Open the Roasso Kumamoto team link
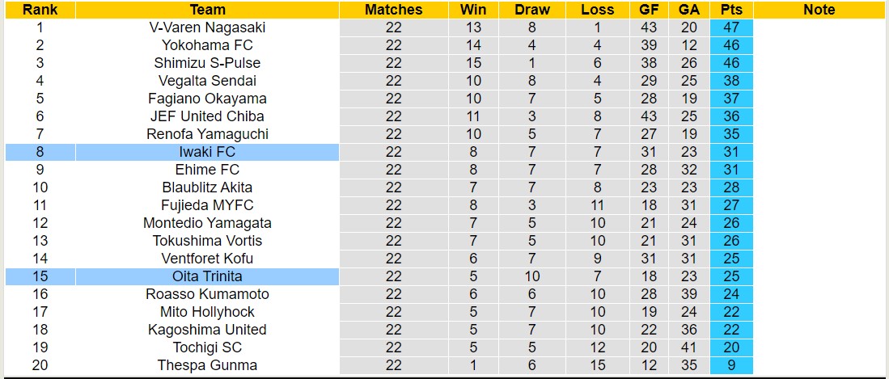The height and width of the screenshot is (379, 889). pos(207,294)
